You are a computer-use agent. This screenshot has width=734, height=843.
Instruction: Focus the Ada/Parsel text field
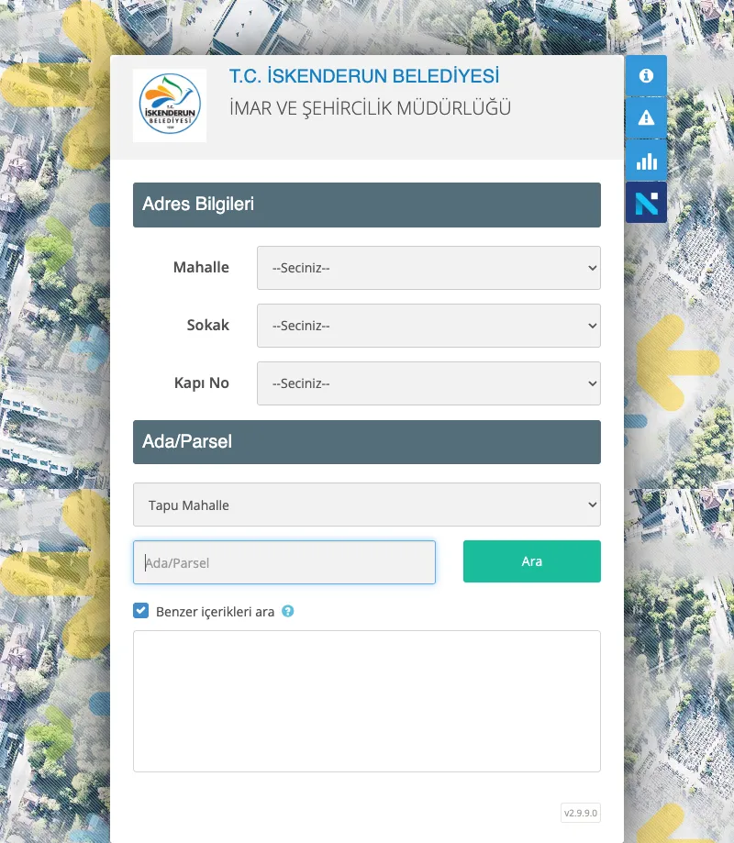tap(284, 562)
